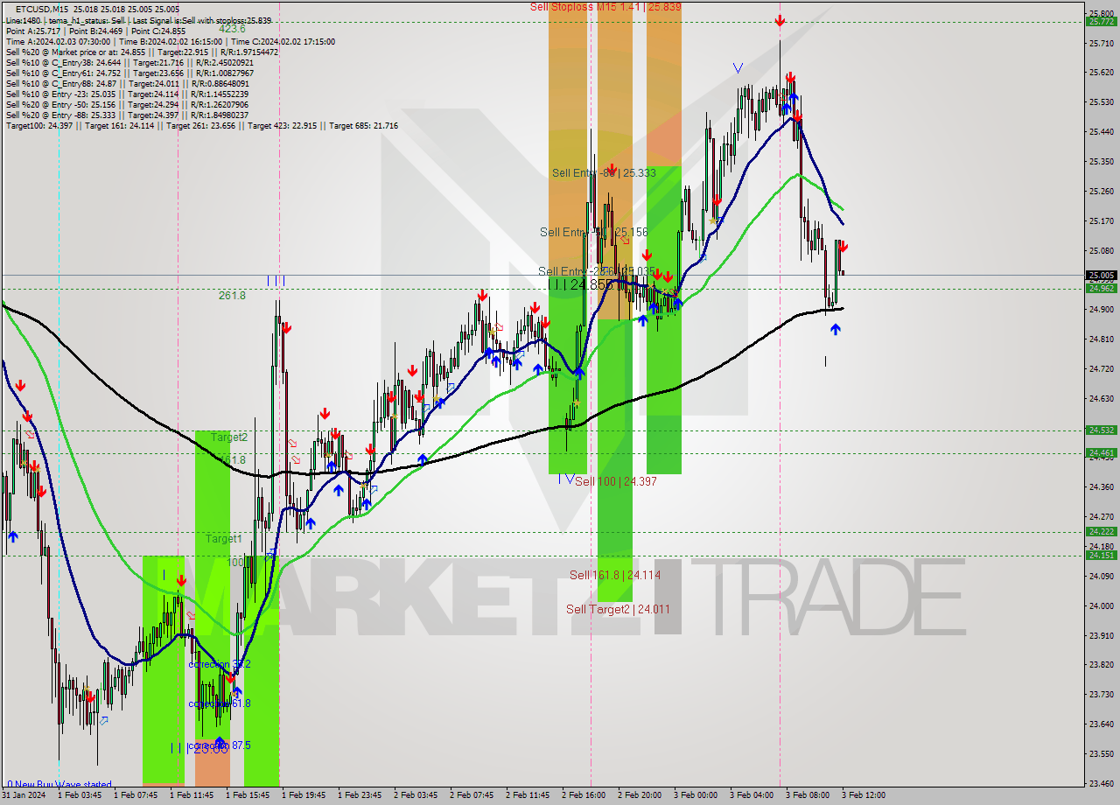
Task: Click the 24.720 price axis tick
Action: 1101,368
